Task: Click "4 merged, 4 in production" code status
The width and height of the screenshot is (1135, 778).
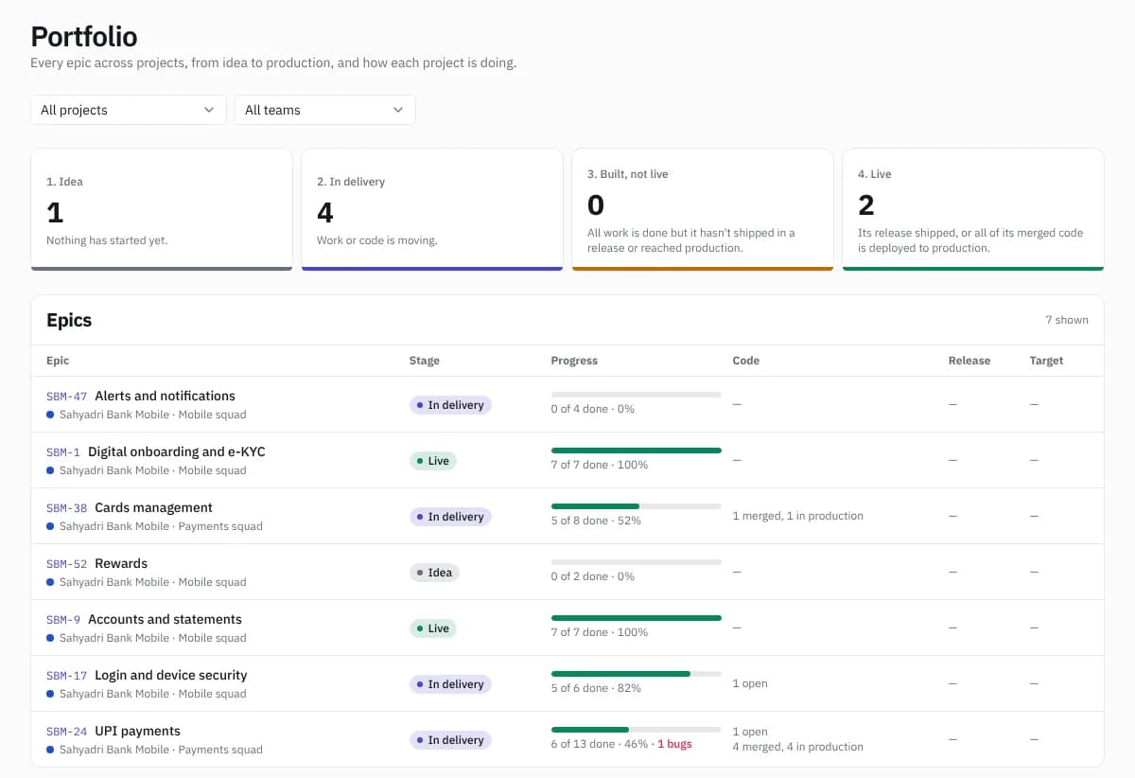Action: tap(798, 747)
